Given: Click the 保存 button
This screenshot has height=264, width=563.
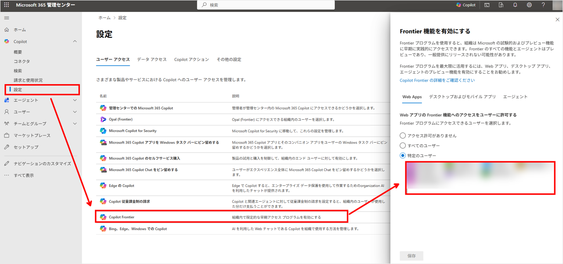Looking at the screenshot, I should click(411, 256).
